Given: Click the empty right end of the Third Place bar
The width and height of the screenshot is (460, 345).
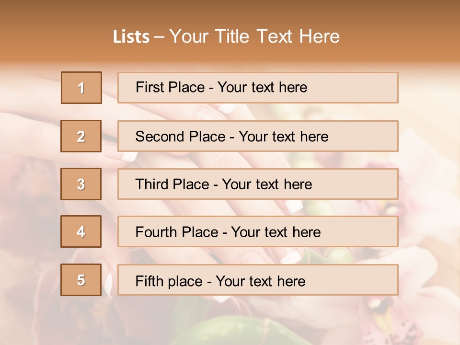Looking at the screenshot, I should point(359,184).
